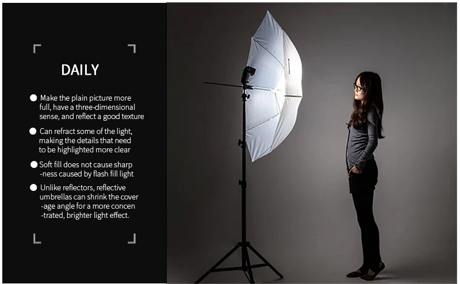Click the DAILY heading text

coord(80,70)
